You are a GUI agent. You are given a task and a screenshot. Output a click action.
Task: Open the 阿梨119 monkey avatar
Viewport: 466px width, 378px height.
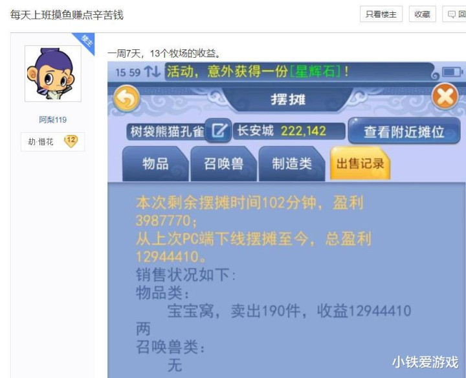pyautogui.click(x=53, y=73)
